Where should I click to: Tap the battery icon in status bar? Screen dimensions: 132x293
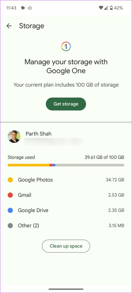111,8
